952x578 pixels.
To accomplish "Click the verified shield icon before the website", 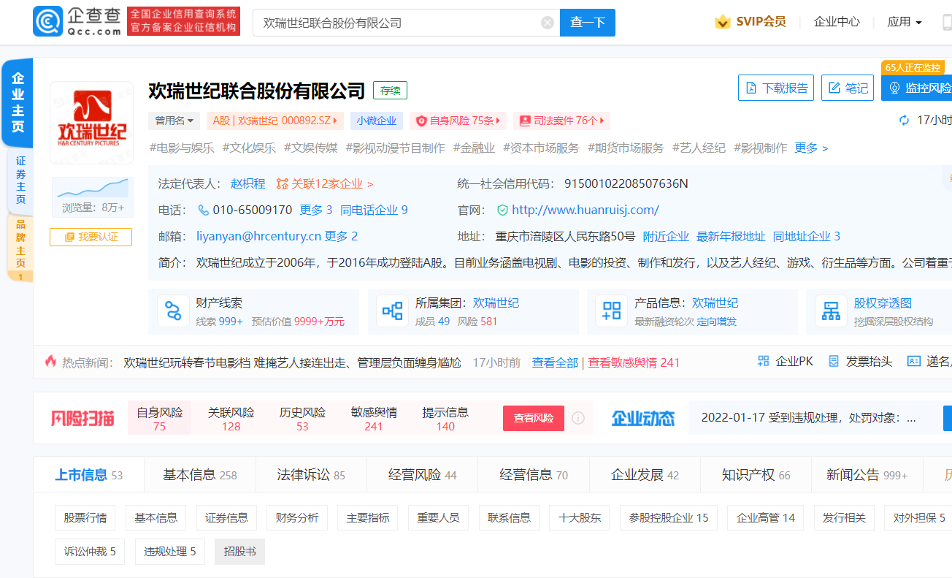I will click(502, 210).
